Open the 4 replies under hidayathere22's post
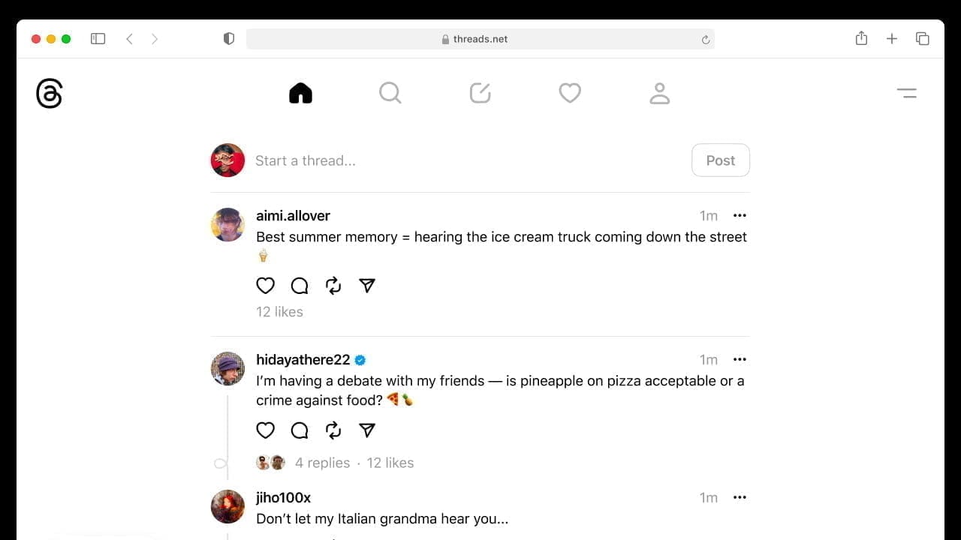The width and height of the screenshot is (961, 540). point(322,463)
